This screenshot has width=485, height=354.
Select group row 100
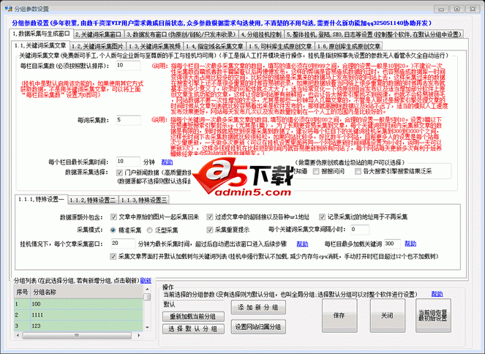tap(78, 304)
